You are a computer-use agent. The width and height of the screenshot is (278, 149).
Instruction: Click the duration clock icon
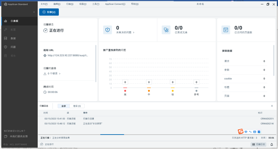tap(45, 92)
